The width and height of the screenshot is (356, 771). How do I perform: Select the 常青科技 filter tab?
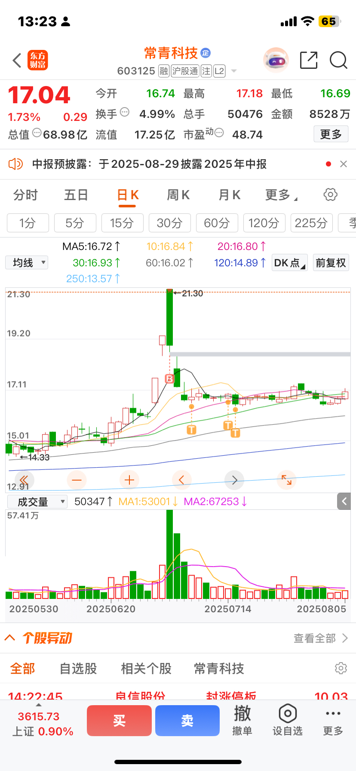219,669
